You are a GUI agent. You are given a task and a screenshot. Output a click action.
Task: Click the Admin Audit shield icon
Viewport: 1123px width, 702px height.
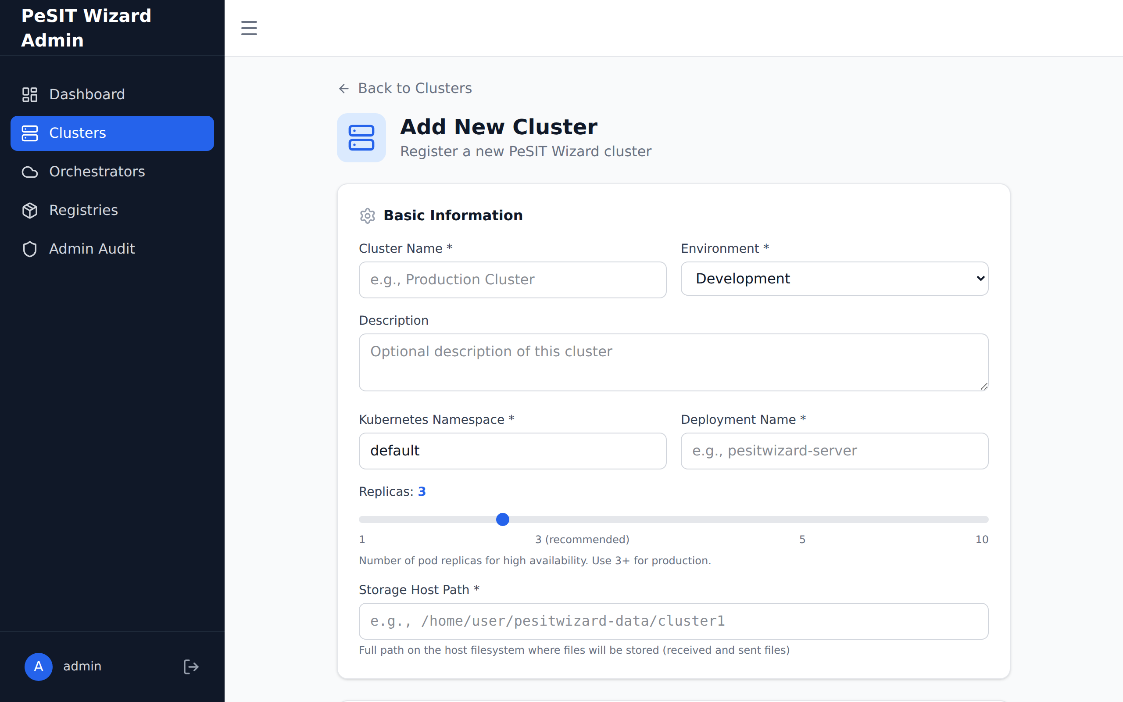29,248
